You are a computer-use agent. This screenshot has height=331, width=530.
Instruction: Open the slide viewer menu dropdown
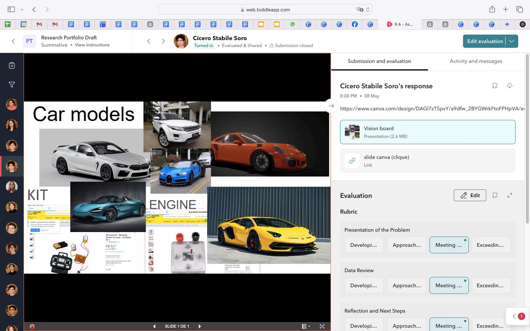click(x=306, y=326)
